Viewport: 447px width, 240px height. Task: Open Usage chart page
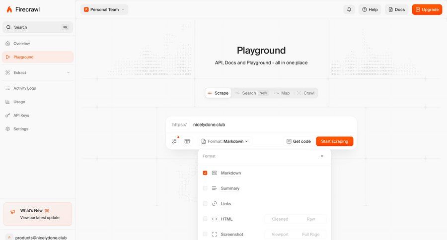[x=19, y=102]
